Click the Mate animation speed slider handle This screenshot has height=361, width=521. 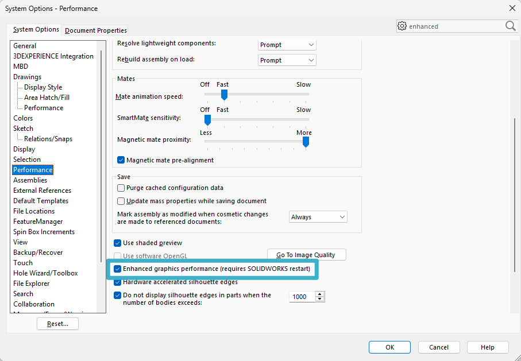(x=224, y=95)
